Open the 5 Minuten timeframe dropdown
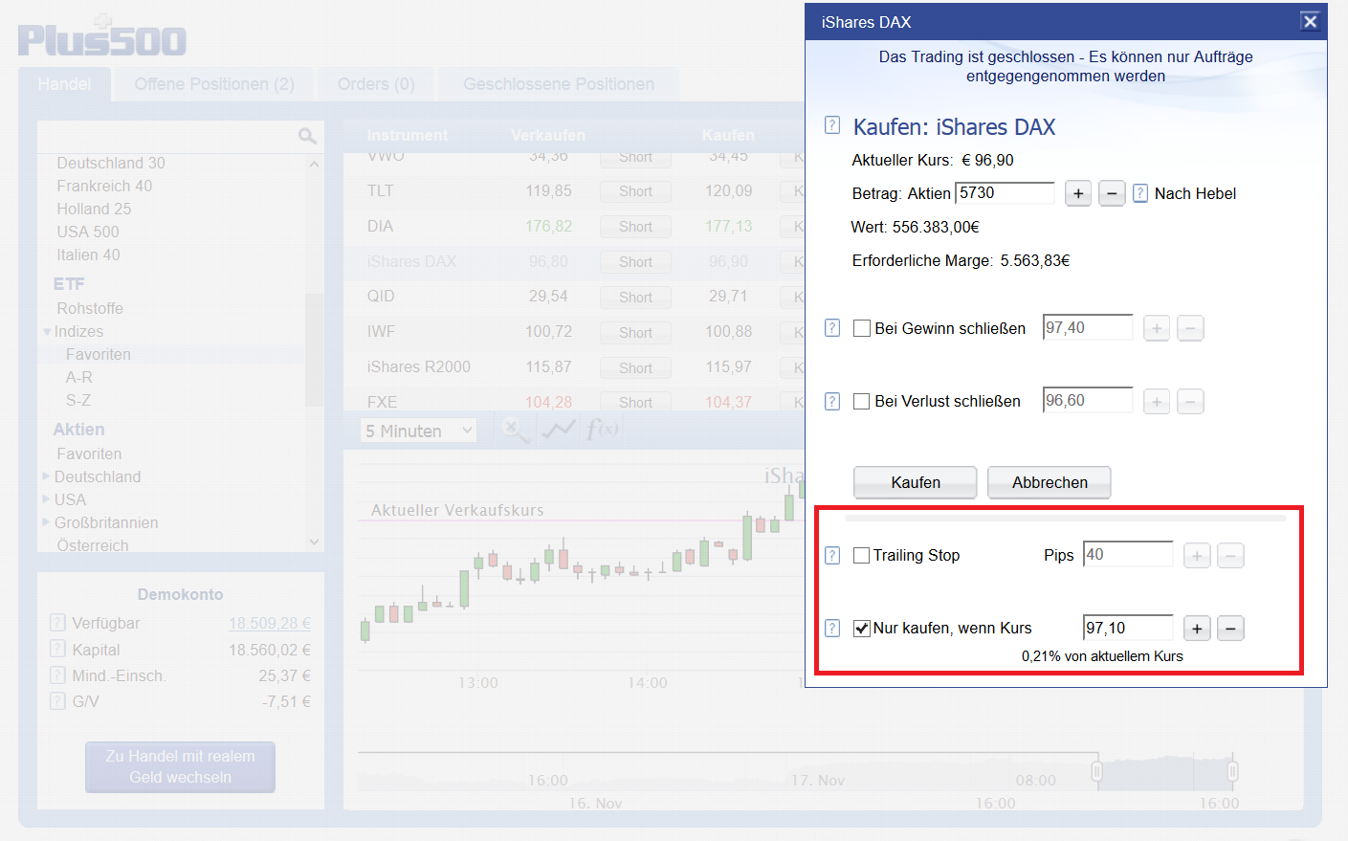This screenshot has width=1348, height=841. click(419, 431)
